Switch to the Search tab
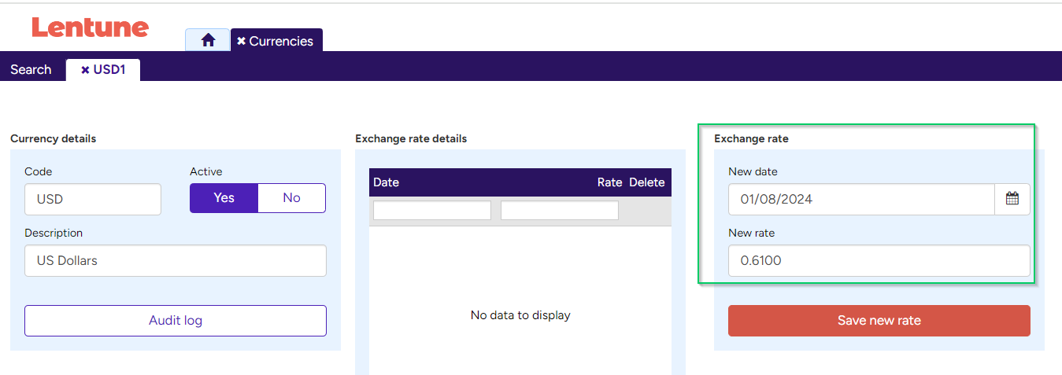The width and height of the screenshot is (1062, 375). (31, 69)
